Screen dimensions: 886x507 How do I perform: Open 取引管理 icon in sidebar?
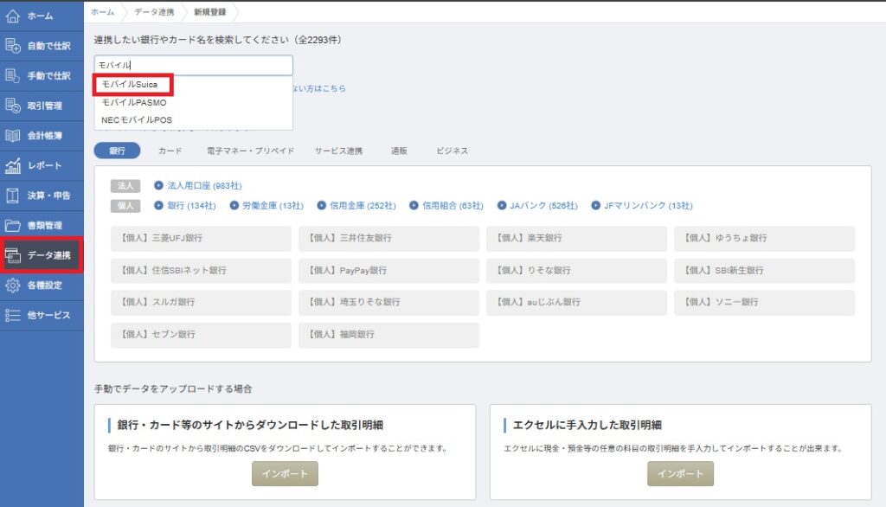point(13,106)
